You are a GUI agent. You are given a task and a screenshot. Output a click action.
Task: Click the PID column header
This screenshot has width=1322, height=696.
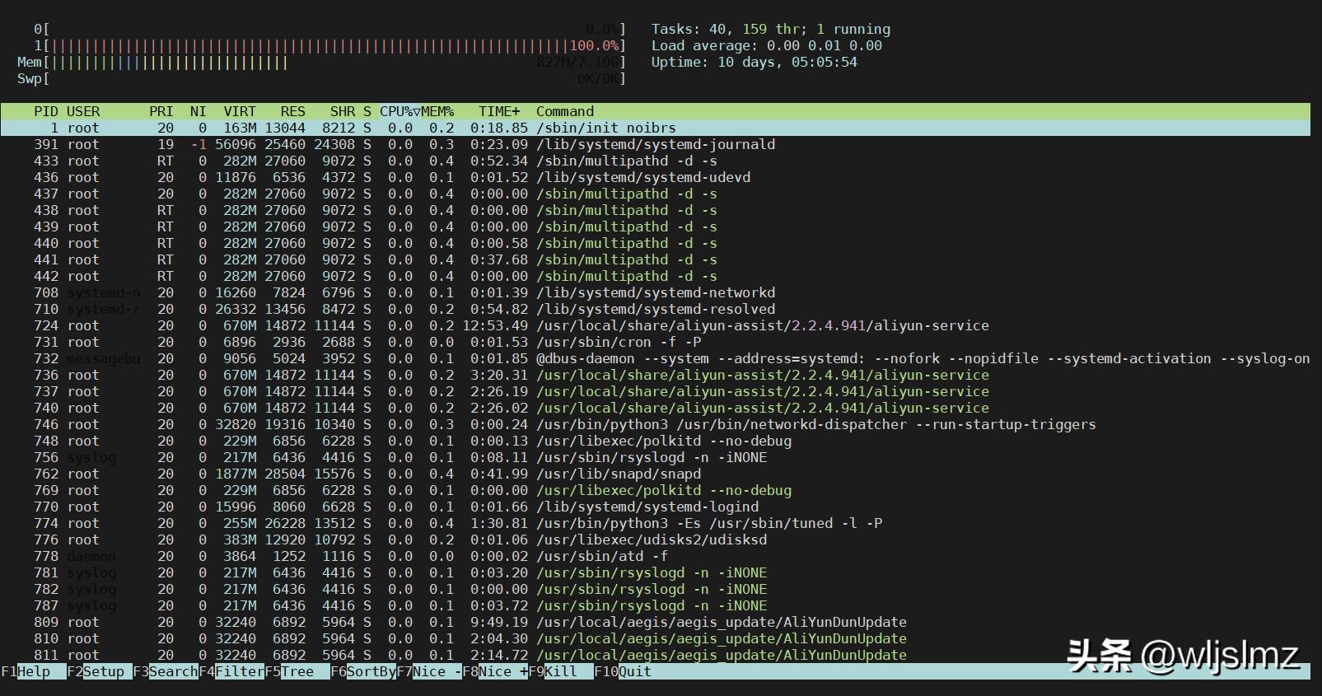click(x=46, y=111)
